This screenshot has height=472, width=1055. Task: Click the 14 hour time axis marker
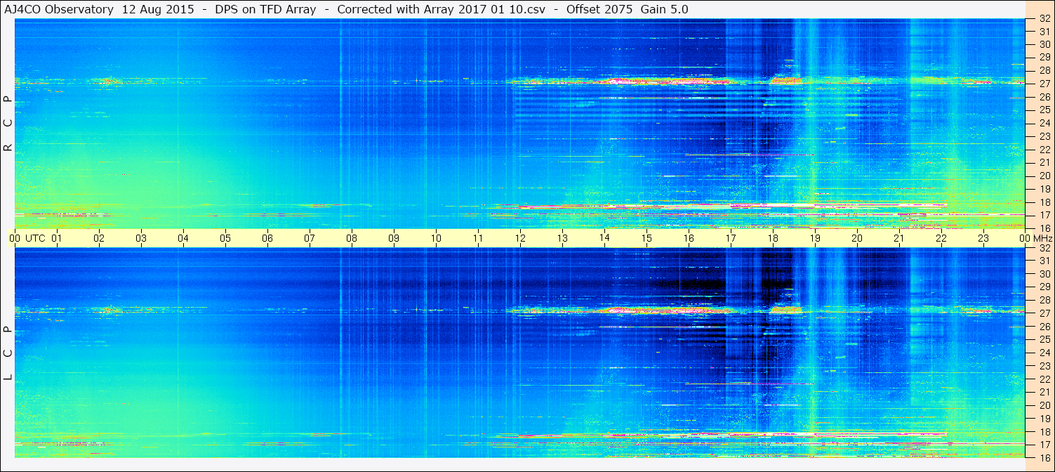click(x=604, y=238)
